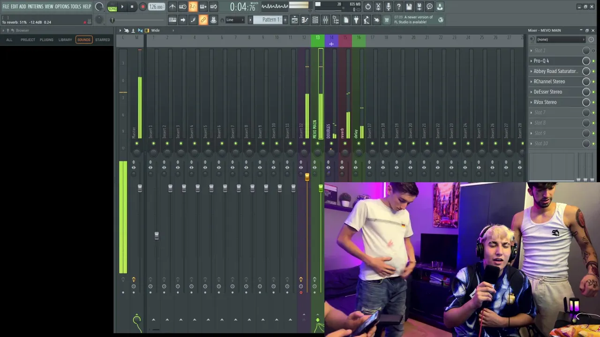The height and width of the screenshot is (337, 600).
Task: Click the plus button beside Pattern 1
Action: 285,20
